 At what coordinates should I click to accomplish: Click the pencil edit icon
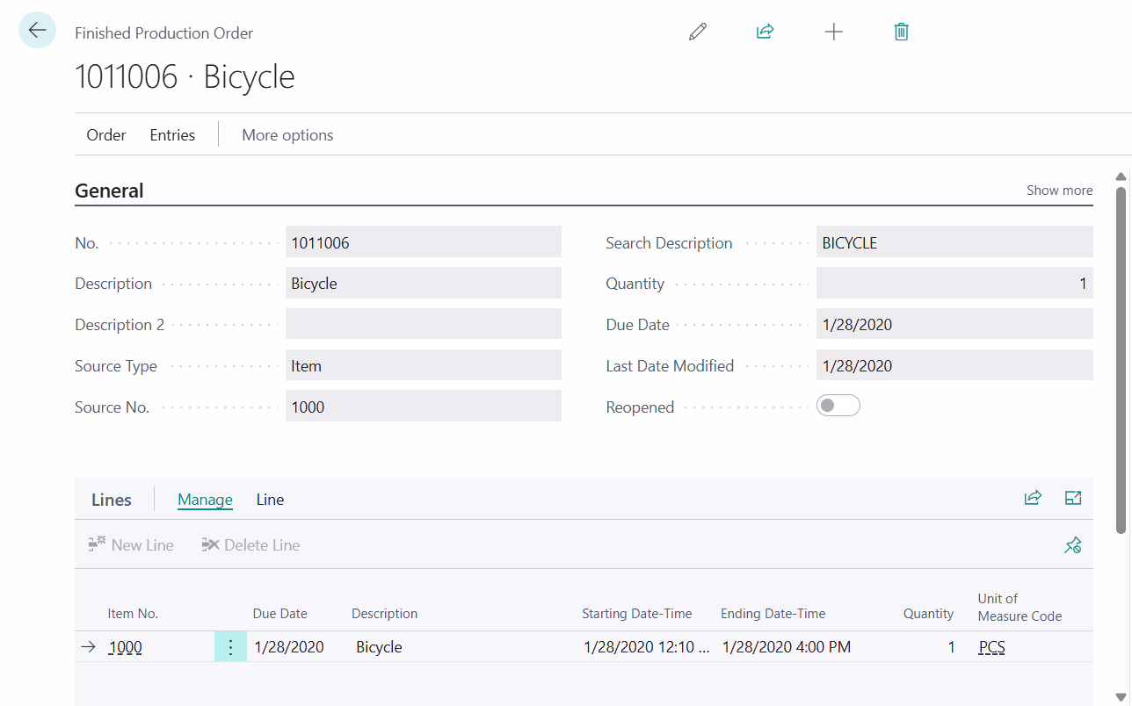(698, 32)
